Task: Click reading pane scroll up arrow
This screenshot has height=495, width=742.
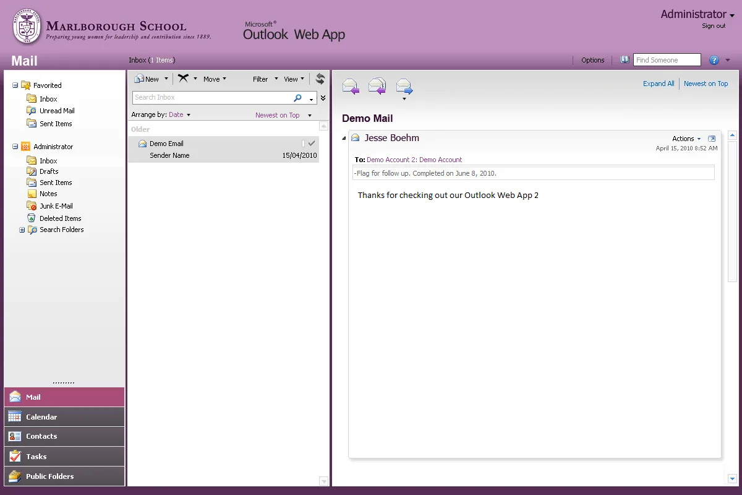Action: point(732,135)
